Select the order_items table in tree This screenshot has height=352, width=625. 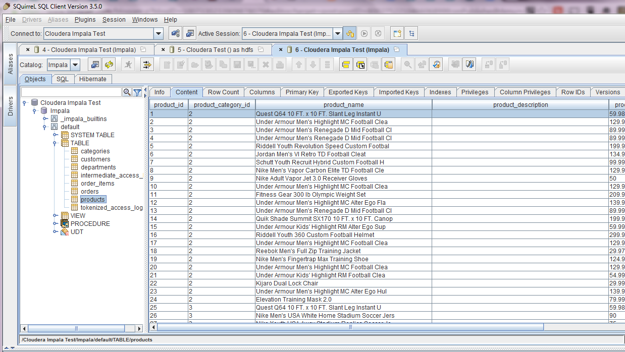coord(97,184)
